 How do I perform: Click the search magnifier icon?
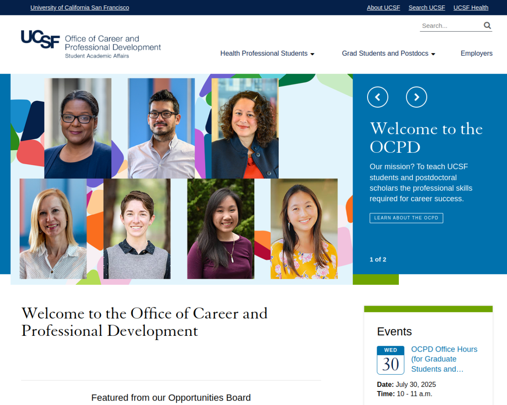click(487, 25)
